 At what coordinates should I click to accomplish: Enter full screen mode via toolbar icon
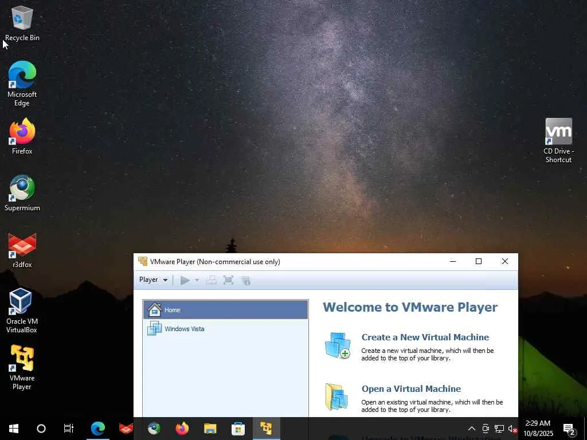click(x=228, y=280)
